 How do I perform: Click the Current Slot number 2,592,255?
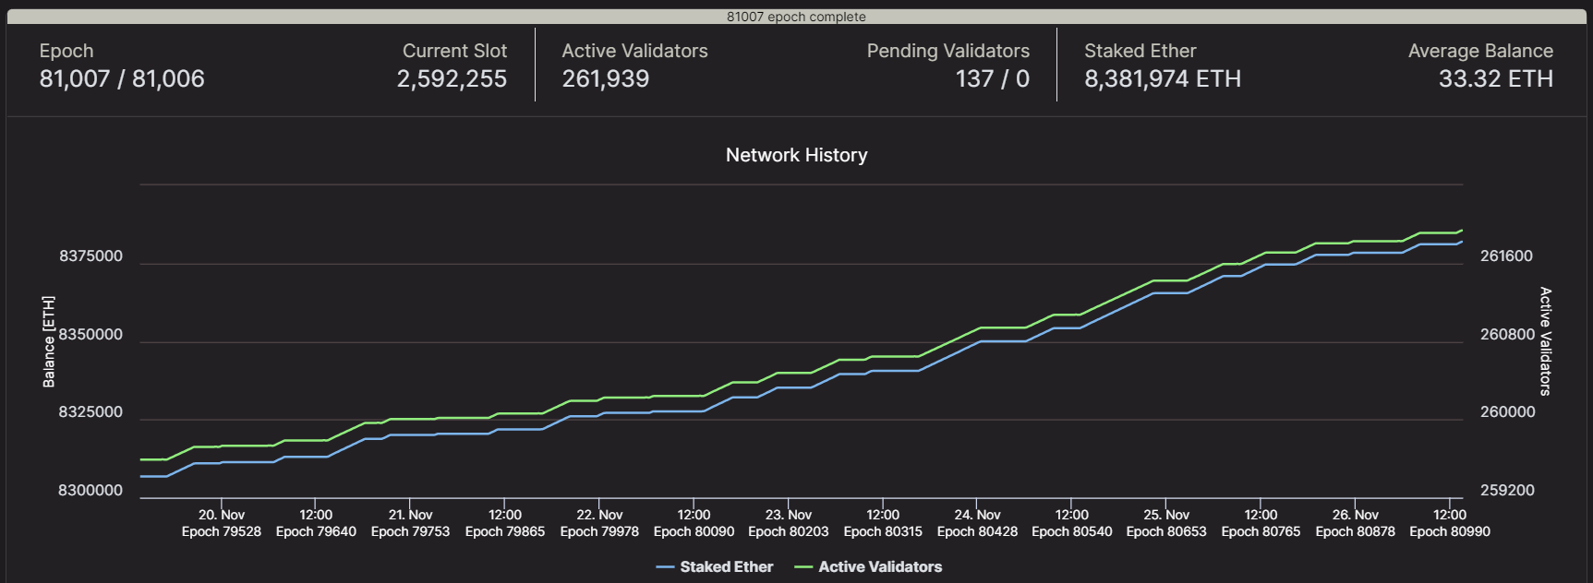pos(452,79)
